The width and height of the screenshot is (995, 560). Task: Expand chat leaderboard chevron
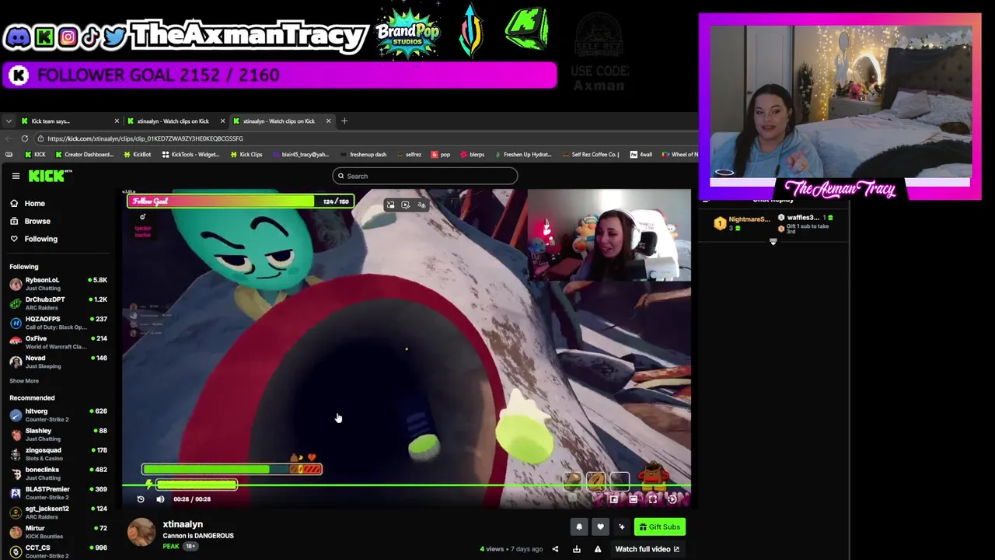pyautogui.click(x=773, y=242)
